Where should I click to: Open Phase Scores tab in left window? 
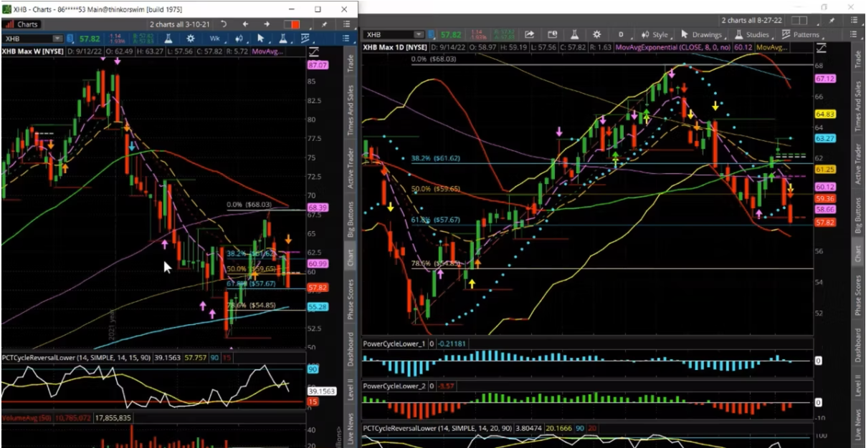click(351, 299)
